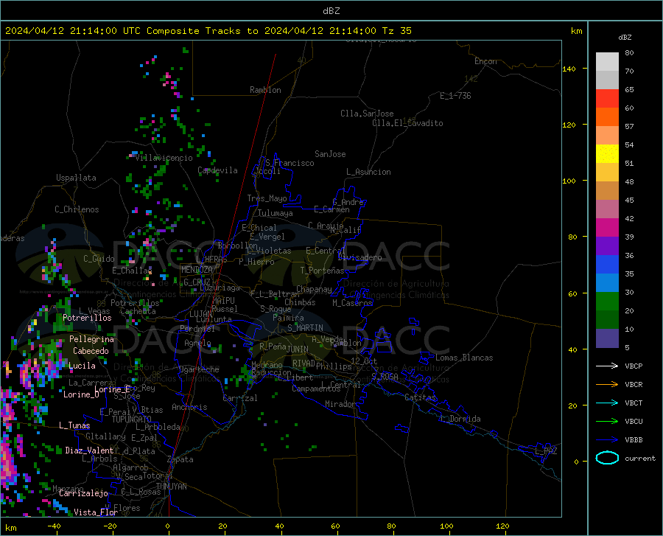Click the Zapata label
The image size is (663, 536).
click(180, 459)
